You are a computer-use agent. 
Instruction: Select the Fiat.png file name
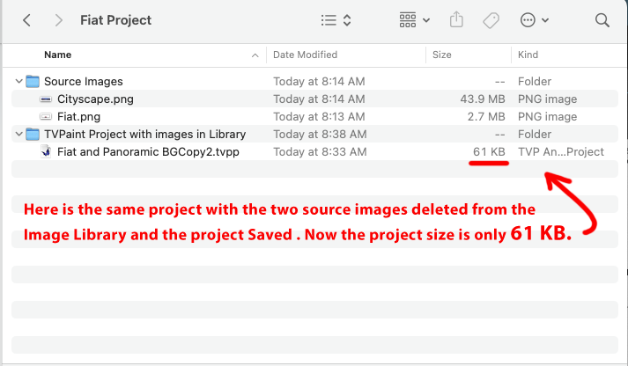tap(79, 116)
